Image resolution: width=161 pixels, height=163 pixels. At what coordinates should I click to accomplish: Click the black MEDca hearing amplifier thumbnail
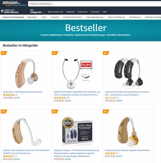coord(128,73)
